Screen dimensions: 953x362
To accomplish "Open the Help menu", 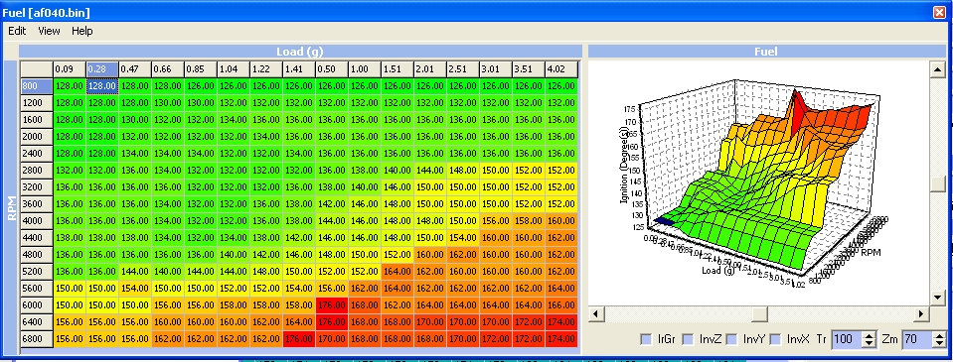I will click(x=82, y=31).
